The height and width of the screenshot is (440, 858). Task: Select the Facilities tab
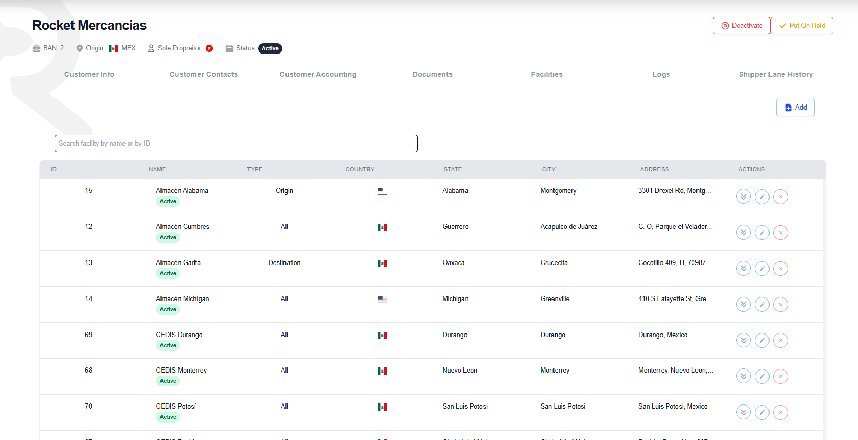tap(547, 74)
